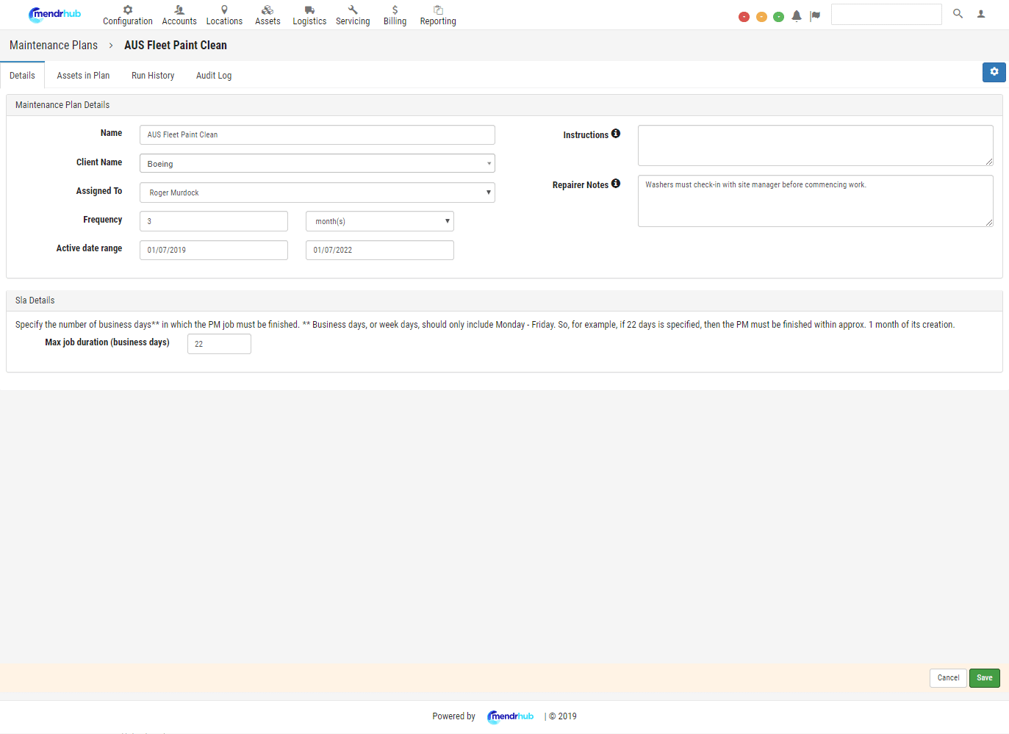Go back via the Maintenance Plans breadcrumb

pos(53,45)
